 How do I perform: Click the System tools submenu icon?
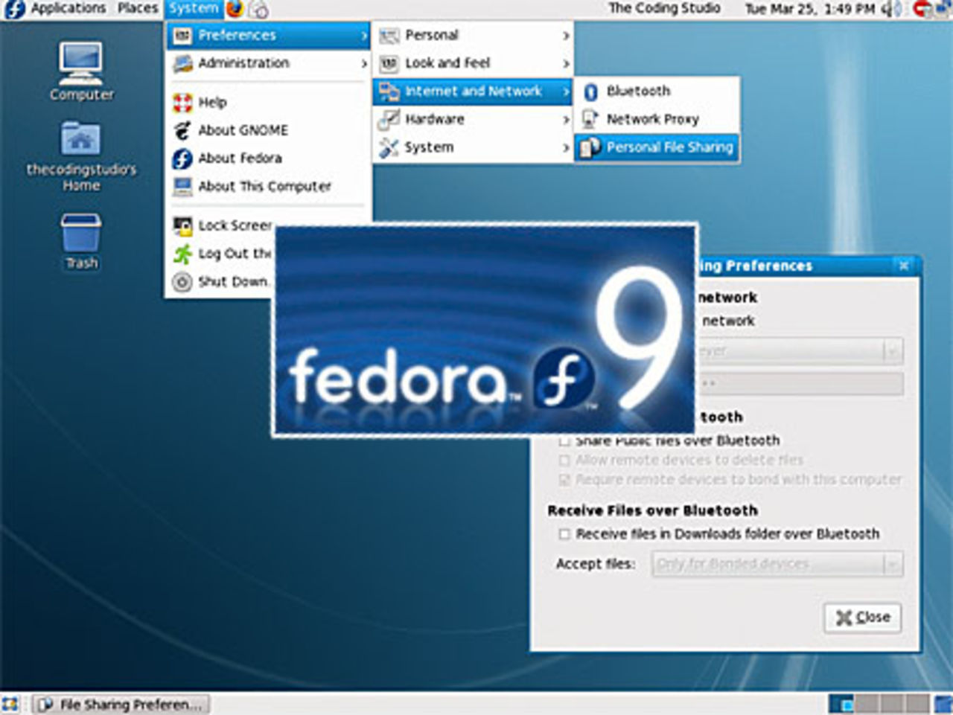coord(389,147)
